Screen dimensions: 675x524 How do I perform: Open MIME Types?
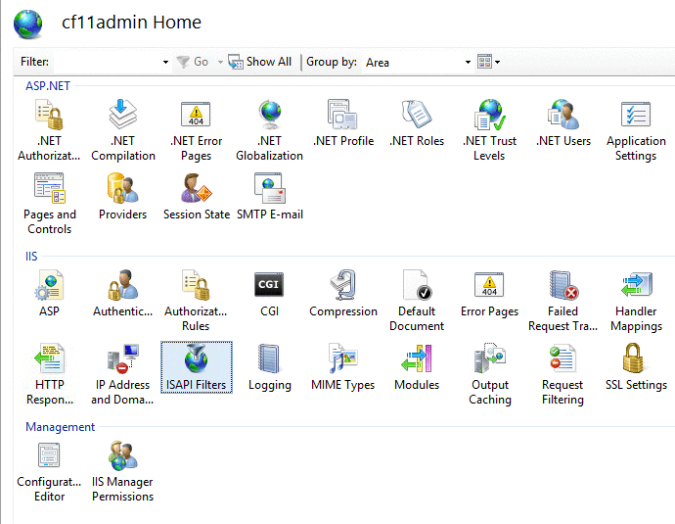click(x=343, y=366)
